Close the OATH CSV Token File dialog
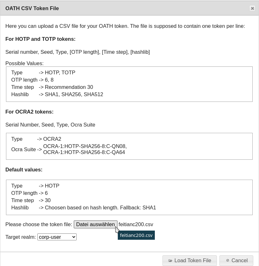This screenshot has height=266, width=259. click(252, 8)
